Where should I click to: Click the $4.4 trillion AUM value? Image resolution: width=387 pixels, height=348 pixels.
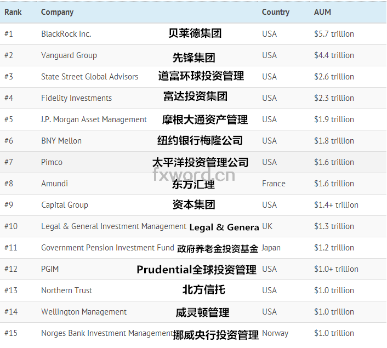click(334, 55)
